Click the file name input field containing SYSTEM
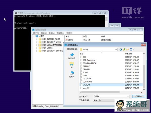The width and height of the screenshot is (151, 113). click(x=111, y=96)
